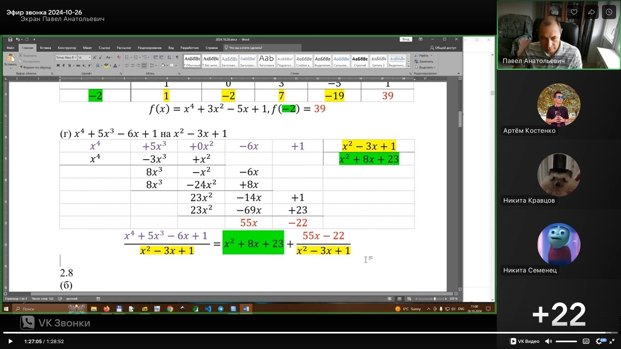Click the Word vertical scrollbar

tap(460, 186)
